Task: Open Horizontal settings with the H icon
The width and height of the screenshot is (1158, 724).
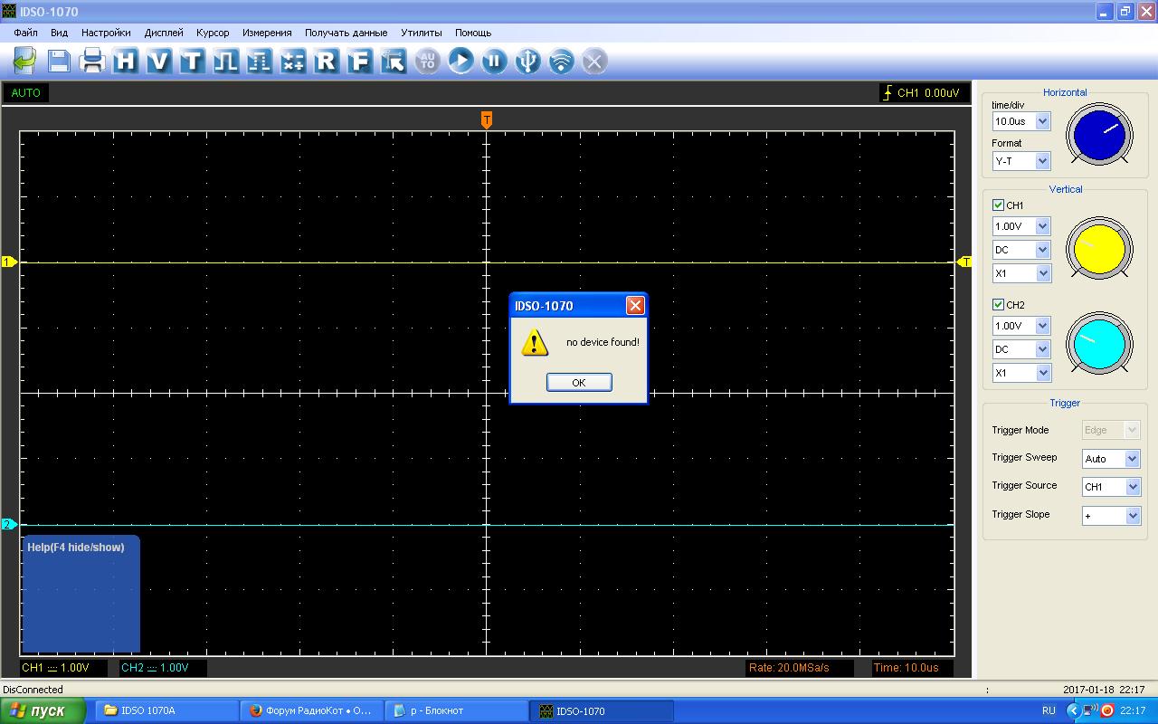Action: click(126, 61)
